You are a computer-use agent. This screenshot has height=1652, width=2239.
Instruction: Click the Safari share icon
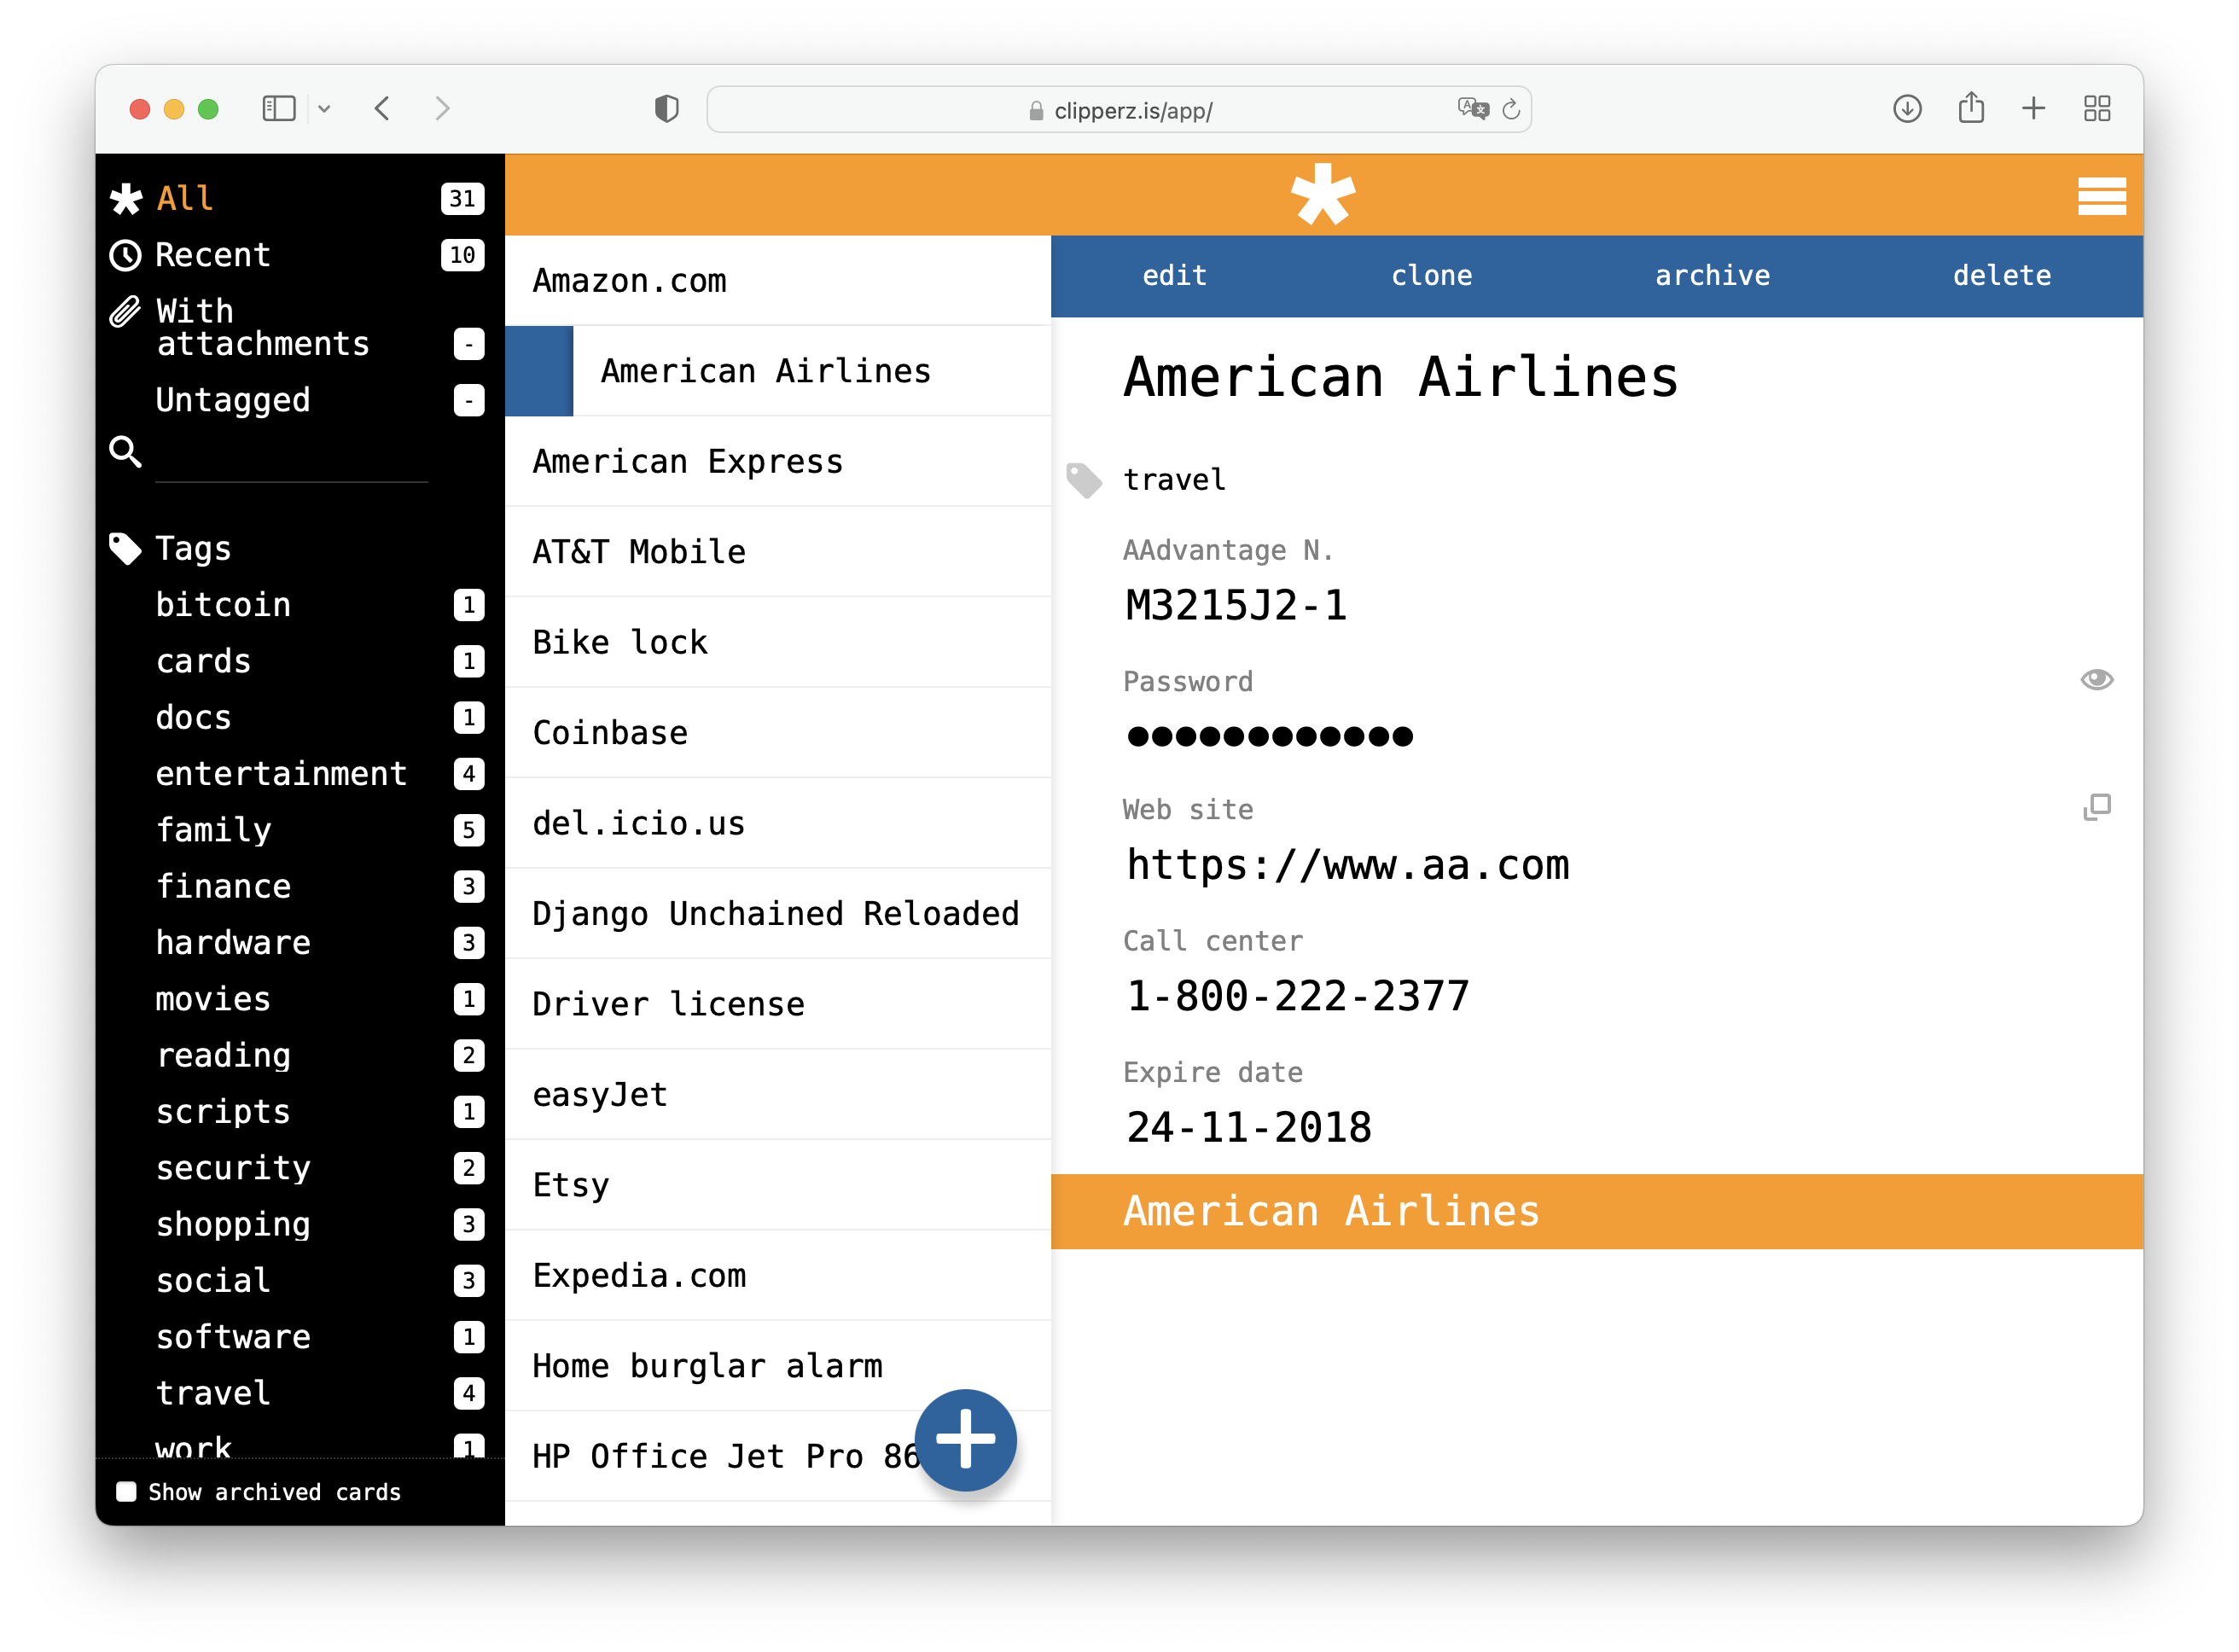point(1971,107)
